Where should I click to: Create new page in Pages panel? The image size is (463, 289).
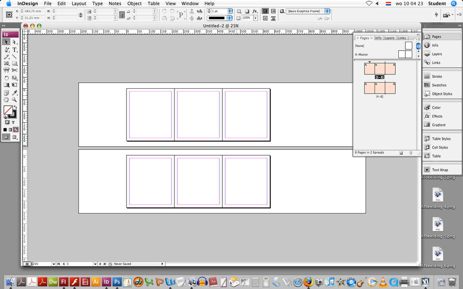click(x=401, y=152)
